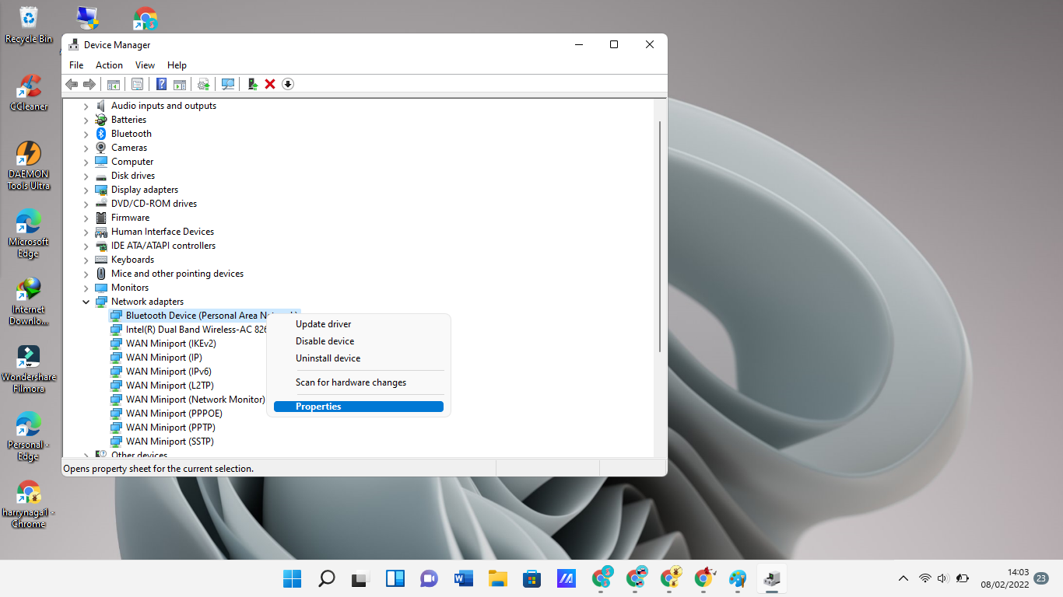The image size is (1063, 597).
Task: Select Human Interface Devices tree item
Action: [x=163, y=232]
